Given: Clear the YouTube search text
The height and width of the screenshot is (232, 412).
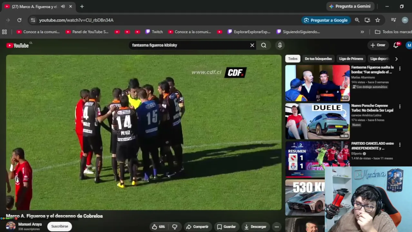Looking at the screenshot, I should pyautogui.click(x=252, y=45).
